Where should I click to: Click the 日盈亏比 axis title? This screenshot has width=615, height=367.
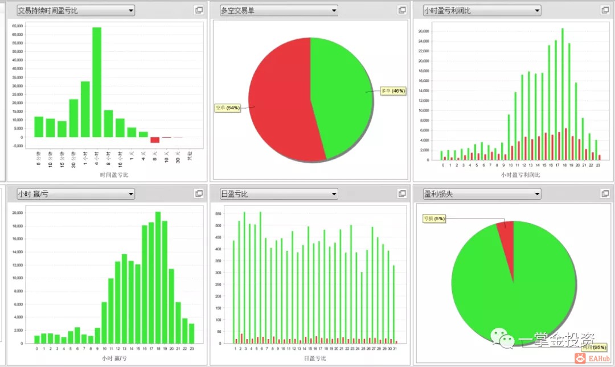(314, 358)
